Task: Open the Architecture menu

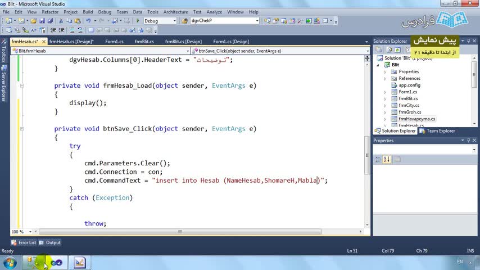Action: (x=176, y=12)
